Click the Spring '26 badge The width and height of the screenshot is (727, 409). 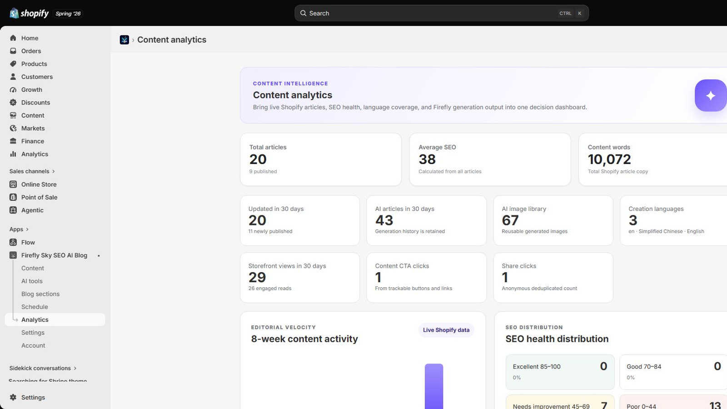68,14
